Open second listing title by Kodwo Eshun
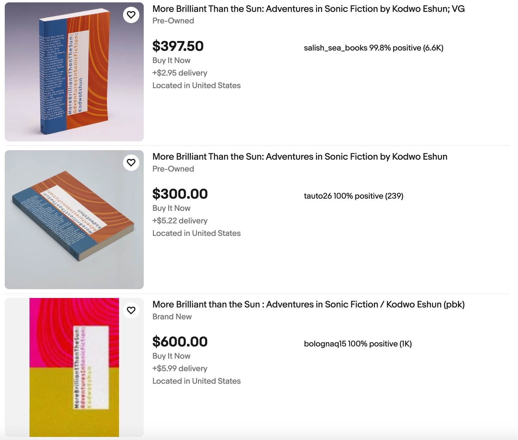 (300, 157)
